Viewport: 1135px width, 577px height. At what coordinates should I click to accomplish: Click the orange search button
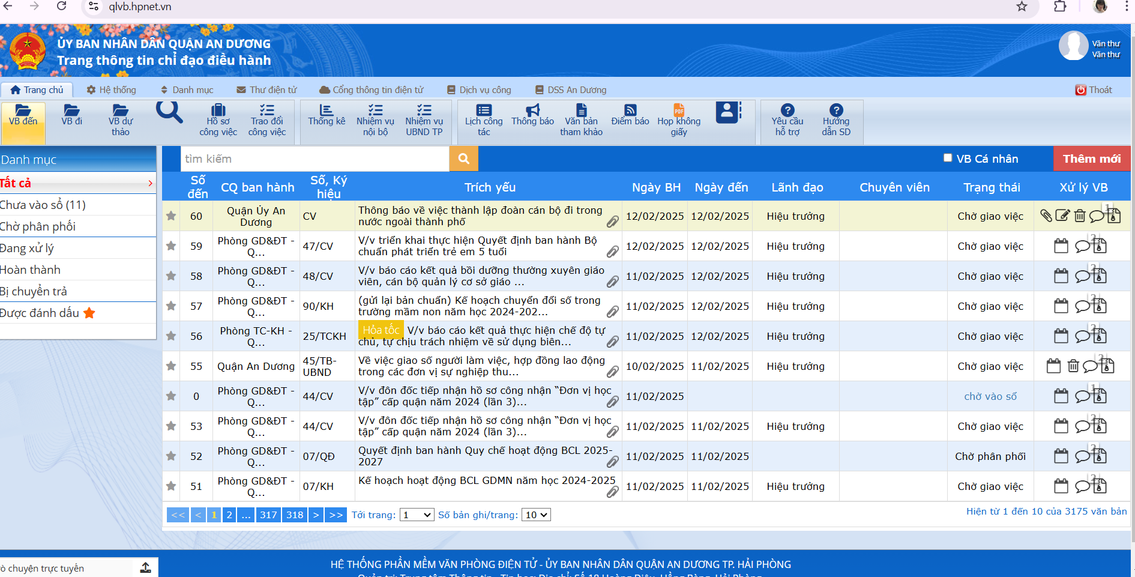tap(463, 159)
